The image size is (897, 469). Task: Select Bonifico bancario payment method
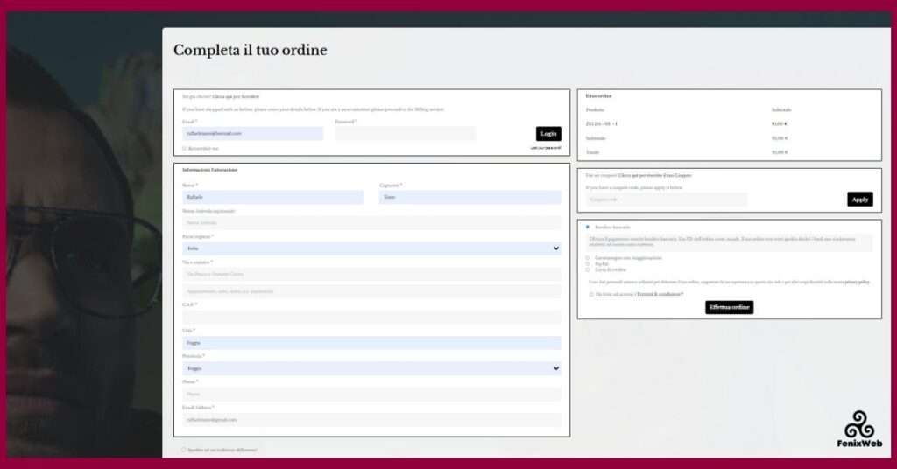(588, 227)
